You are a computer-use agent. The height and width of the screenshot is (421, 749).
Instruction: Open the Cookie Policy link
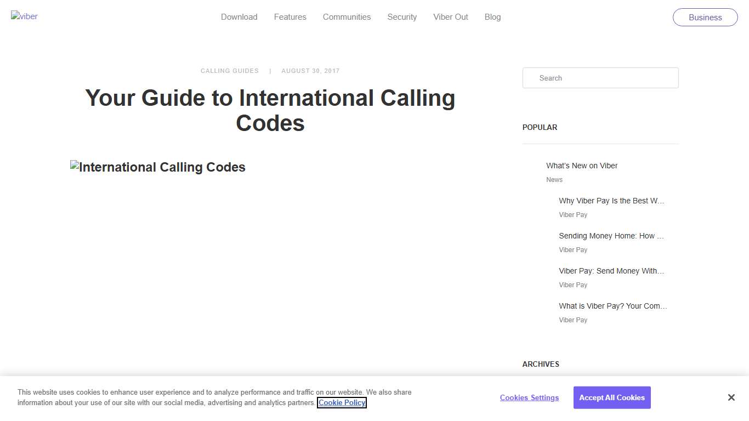342,402
